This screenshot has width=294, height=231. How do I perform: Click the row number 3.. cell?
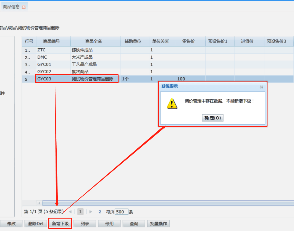click(x=29, y=65)
